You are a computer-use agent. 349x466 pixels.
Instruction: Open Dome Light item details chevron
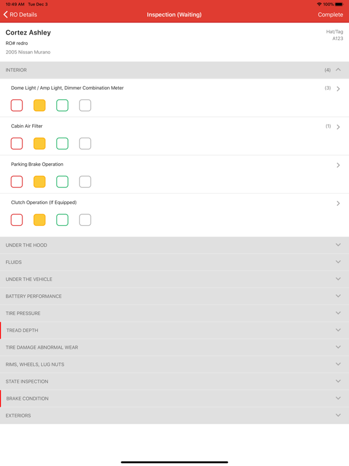(x=338, y=89)
